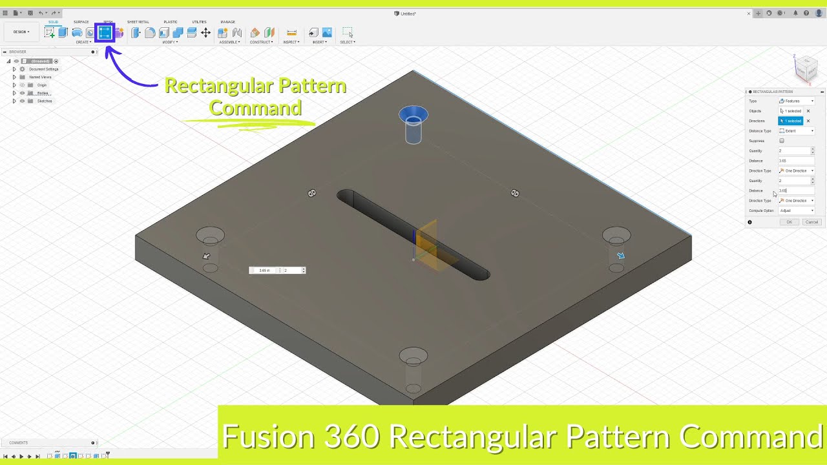Image resolution: width=827 pixels, height=465 pixels.
Task: Switch to the Solid tab
Action: (53, 22)
